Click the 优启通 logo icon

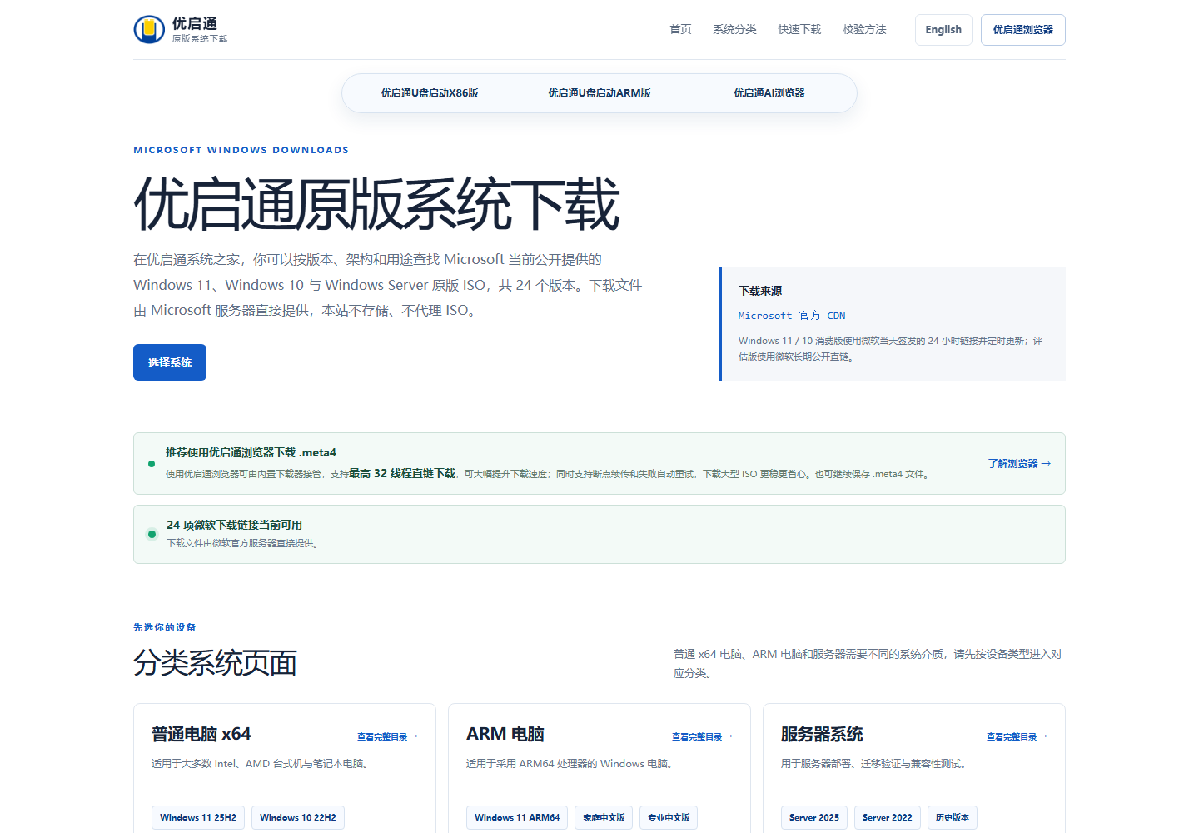tap(149, 29)
